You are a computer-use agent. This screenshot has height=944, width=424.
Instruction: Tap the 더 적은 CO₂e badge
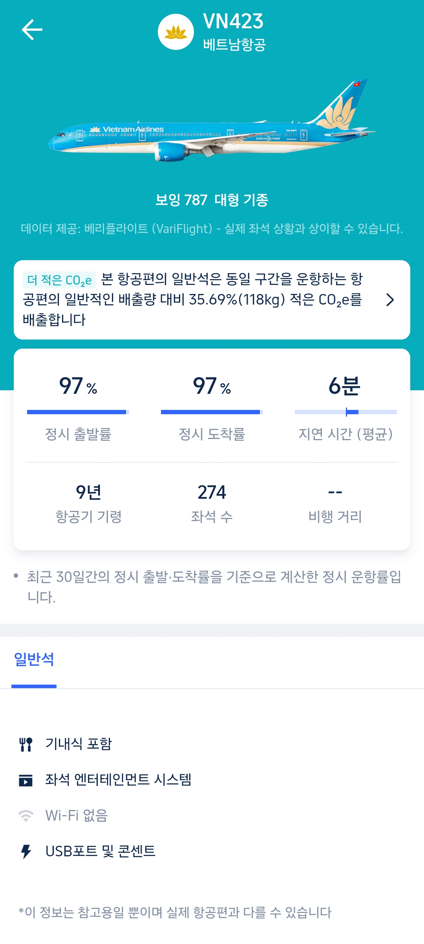pyautogui.click(x=59, y=280)
